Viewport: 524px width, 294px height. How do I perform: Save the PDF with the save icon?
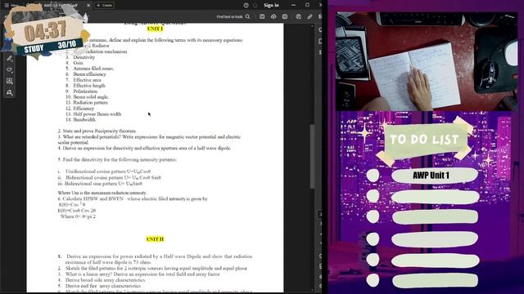coord(262,16)
